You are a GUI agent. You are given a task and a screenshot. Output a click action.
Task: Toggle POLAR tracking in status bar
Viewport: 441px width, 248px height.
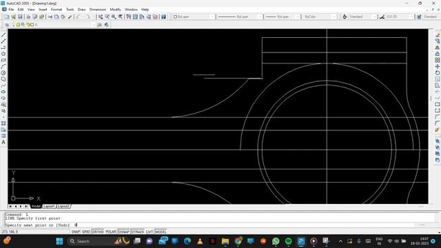pyautogui.click(x=111, y=231)
